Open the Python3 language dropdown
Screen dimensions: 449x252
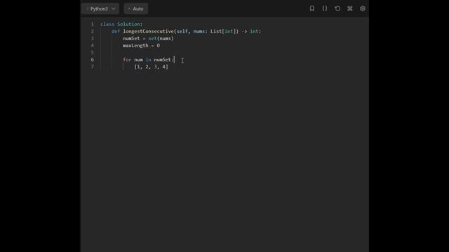[x=100, y=8]
